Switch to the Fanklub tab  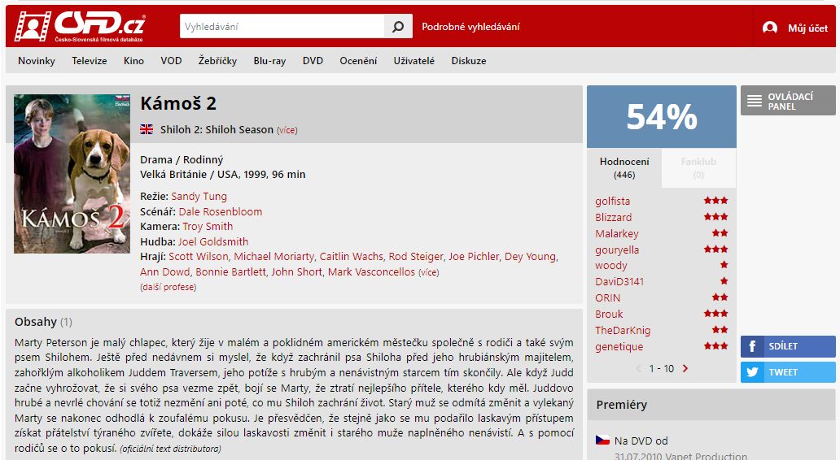(698, 167)
